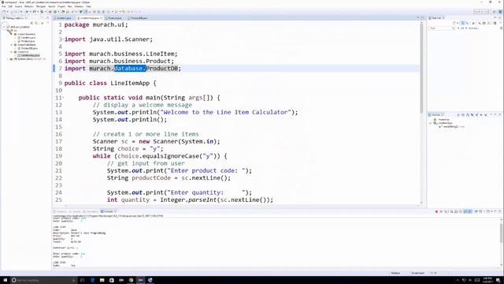
Task: Switch to the Product.java editor tab
Action: click(115, 18)
